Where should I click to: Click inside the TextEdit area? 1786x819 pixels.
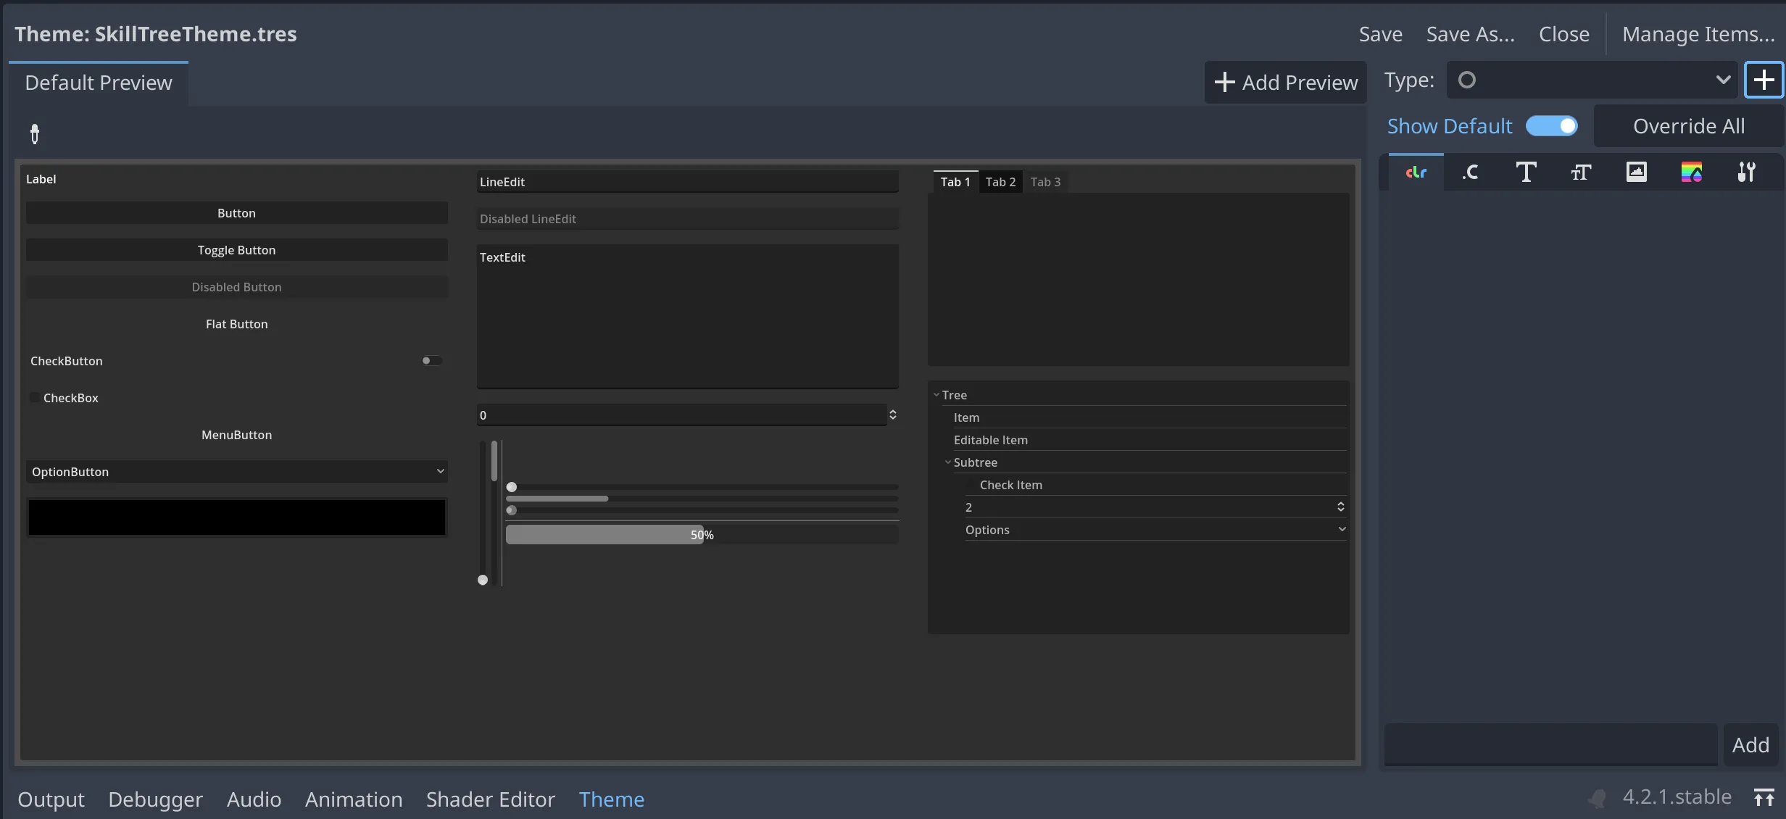[687, 317]
